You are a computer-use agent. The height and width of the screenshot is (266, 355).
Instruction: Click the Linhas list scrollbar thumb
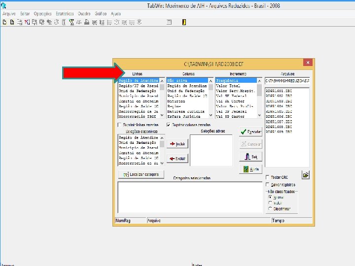162,87
